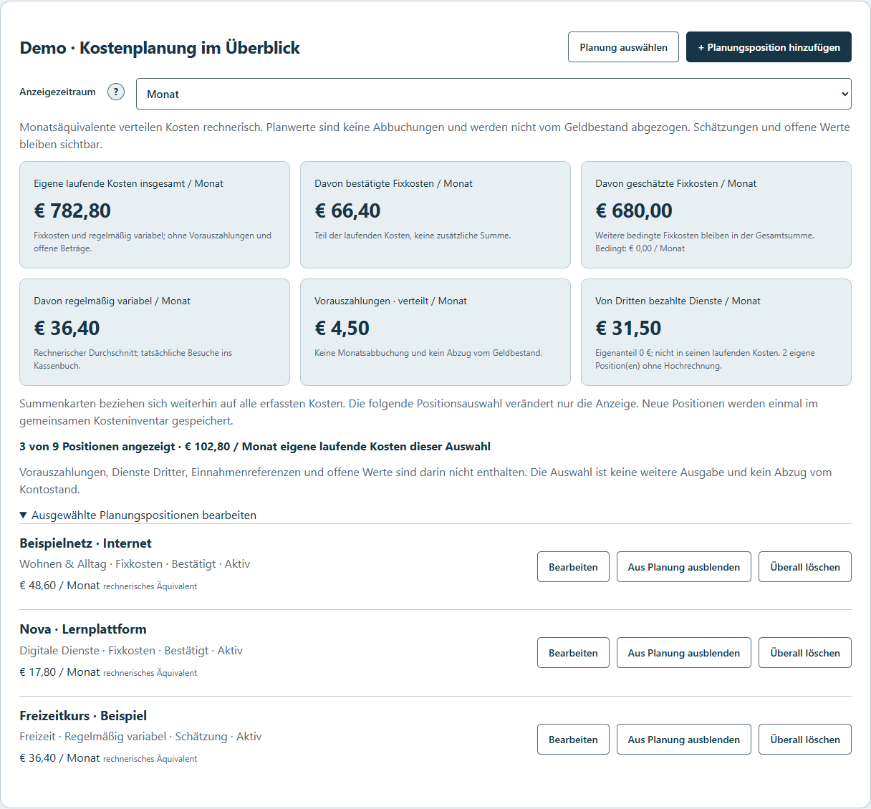Click 'Vorauszahlungen · verteilt / Monat' card title
The image size is (871, 809).
coord(390,301)
